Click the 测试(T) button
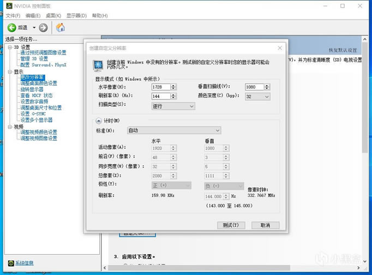 (231, 225)
